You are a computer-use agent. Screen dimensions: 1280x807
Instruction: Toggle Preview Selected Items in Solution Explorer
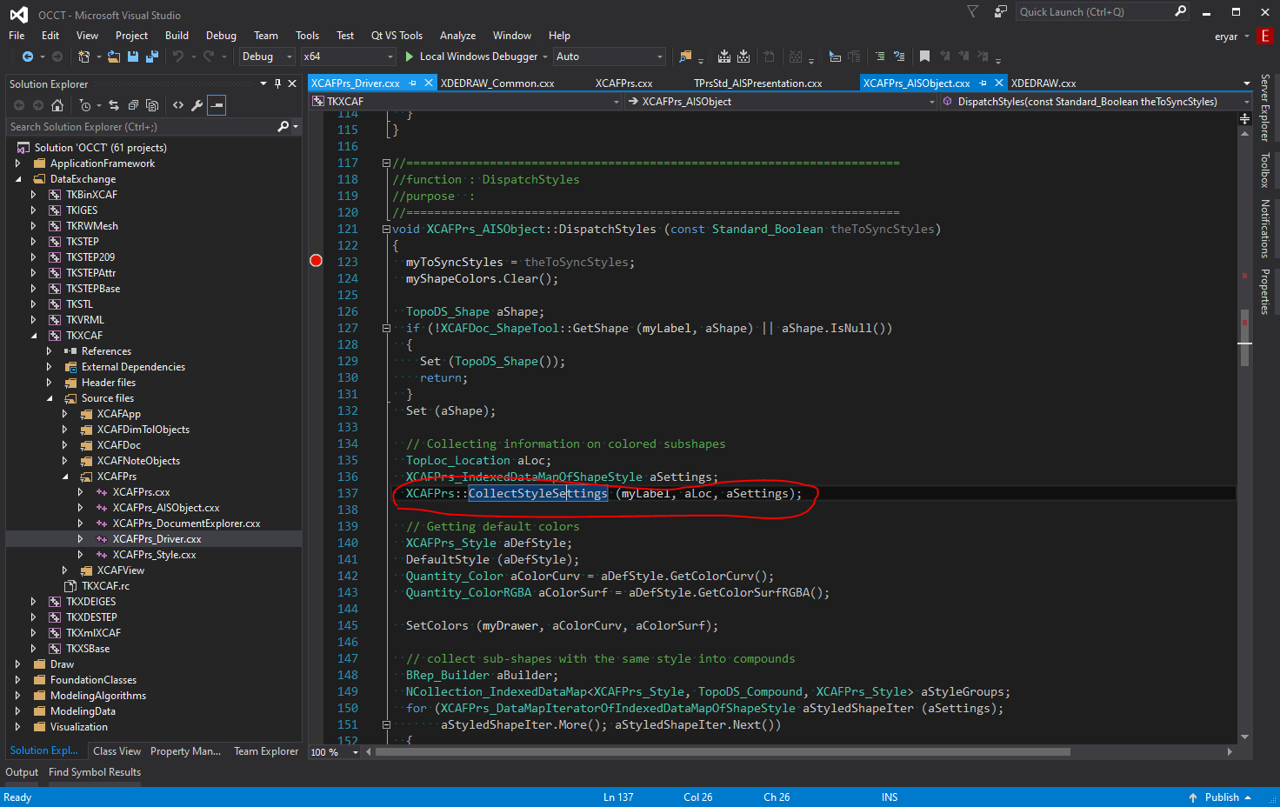152,105
